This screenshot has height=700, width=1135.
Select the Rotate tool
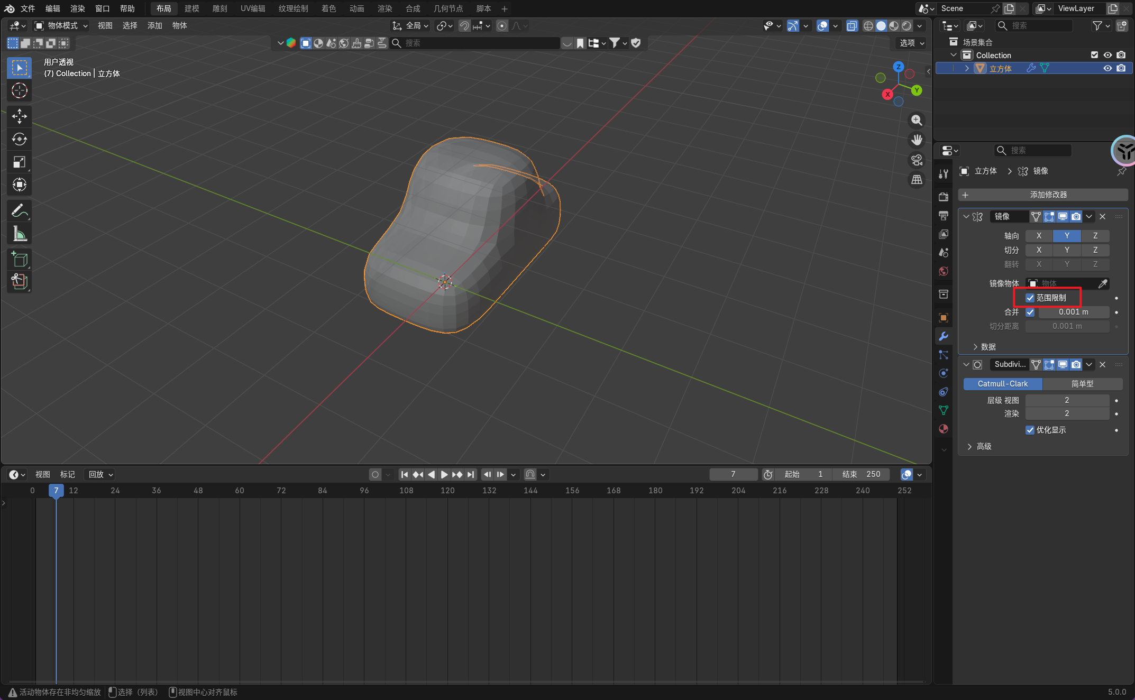(20, 139)
